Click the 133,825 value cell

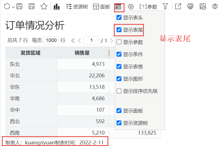pos(147,133)
